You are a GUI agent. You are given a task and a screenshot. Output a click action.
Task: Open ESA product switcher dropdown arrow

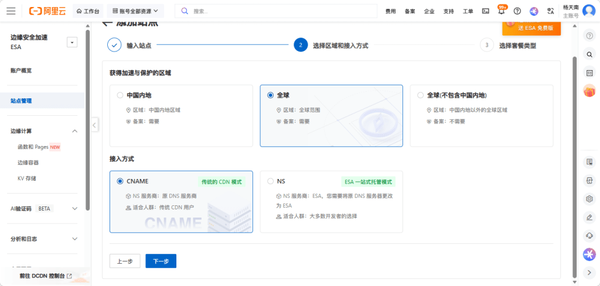72,42
